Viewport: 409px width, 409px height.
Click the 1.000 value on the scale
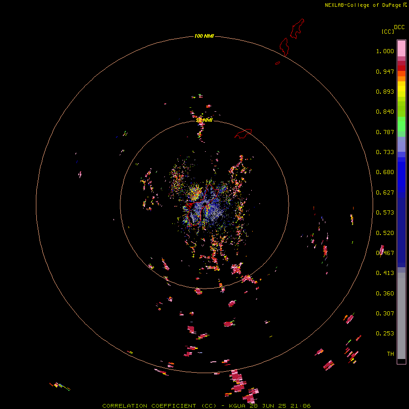[385, 51]
